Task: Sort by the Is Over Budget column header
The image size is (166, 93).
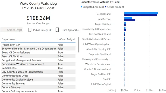Action: click(66, 39)
